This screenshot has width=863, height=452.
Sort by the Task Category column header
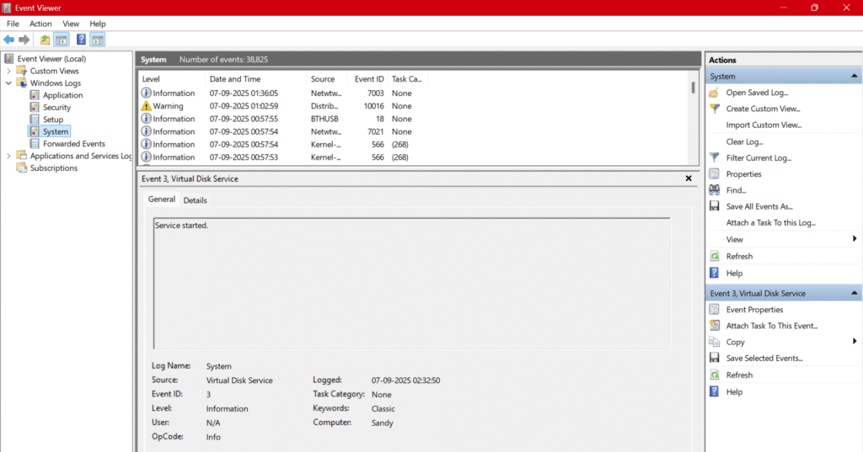click(x=408, y=78)
